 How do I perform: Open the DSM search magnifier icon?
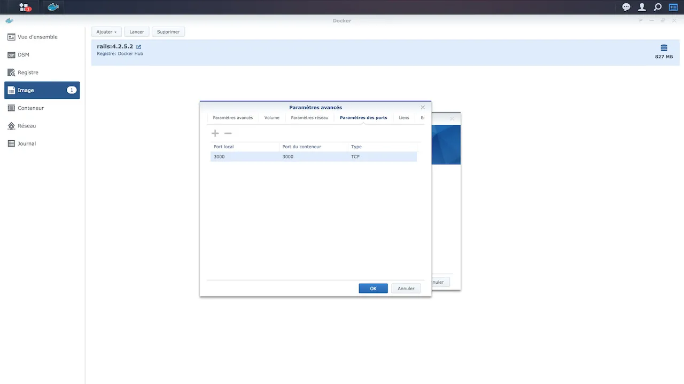(658, 7)
